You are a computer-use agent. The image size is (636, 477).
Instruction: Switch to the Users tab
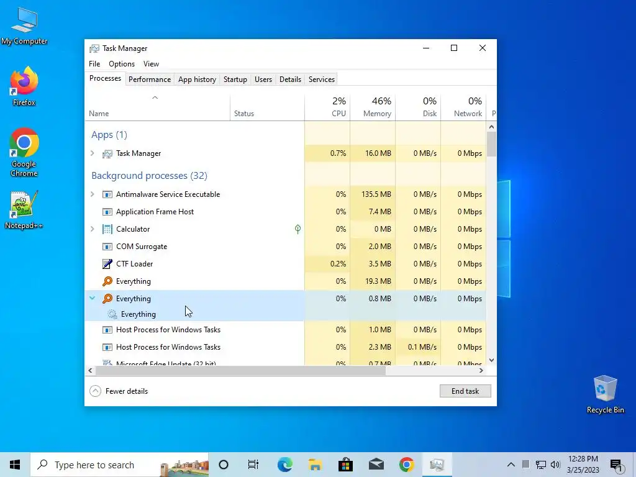pyautogui.click(x=263, y=79)
